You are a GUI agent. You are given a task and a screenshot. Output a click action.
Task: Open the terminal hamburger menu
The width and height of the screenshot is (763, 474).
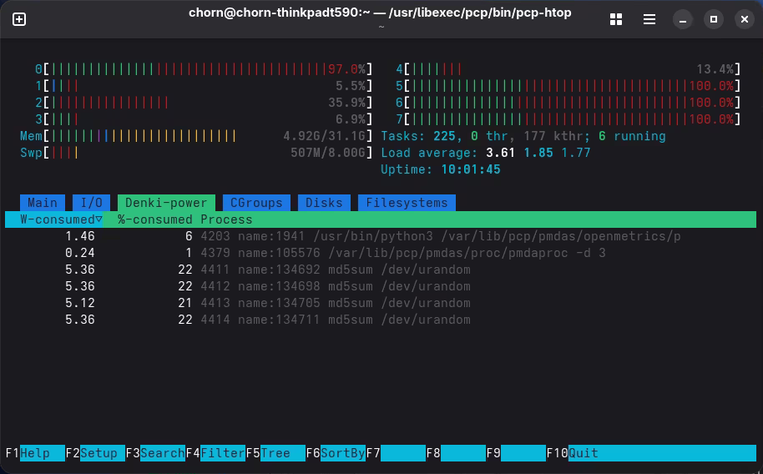pyautogui.click(x=649, y=19)
